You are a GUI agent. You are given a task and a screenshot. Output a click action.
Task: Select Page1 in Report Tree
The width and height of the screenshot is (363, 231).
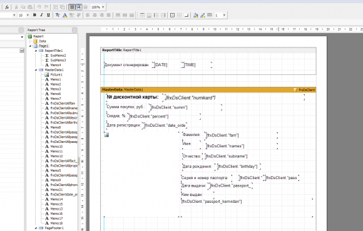[x=43, y=46]
